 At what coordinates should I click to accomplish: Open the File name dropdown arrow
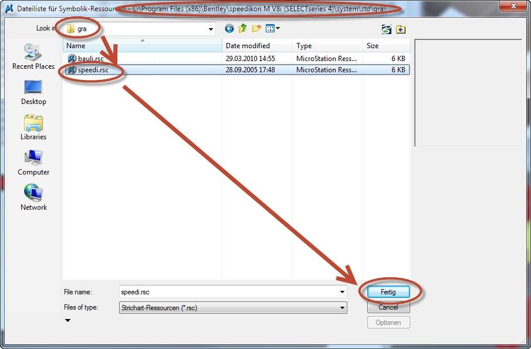pos(342,292)
